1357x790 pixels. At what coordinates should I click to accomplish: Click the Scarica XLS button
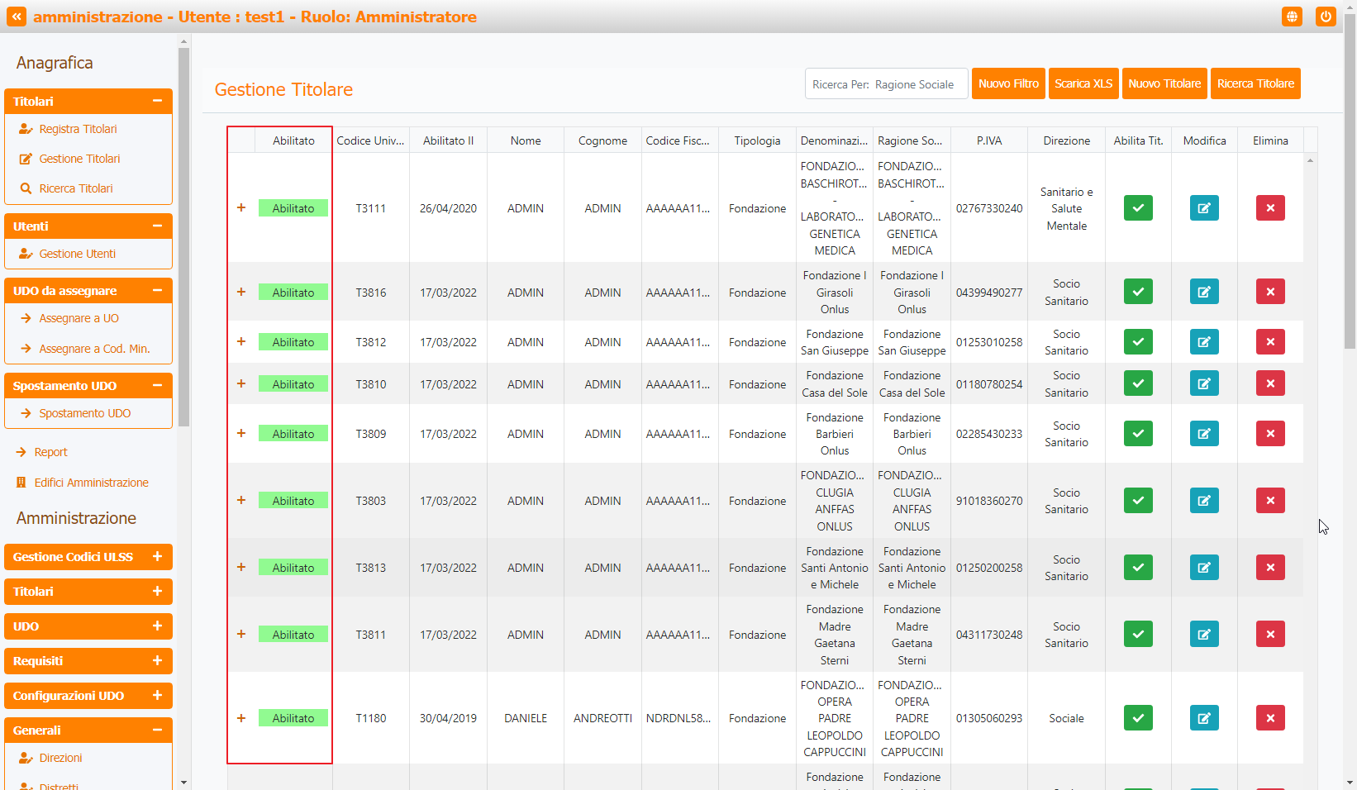1083,83
